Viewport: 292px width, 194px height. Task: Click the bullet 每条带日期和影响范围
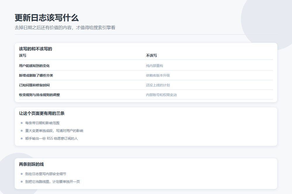(x=42, y=123)
